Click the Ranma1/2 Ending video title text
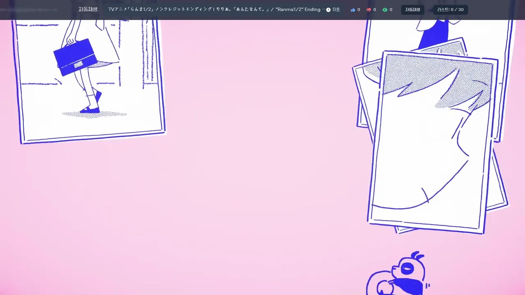The image size is (525, 295). click(x=217, y=9)
